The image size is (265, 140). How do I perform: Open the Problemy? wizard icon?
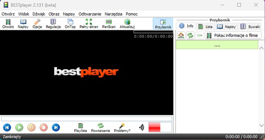(x=122, y=128)
